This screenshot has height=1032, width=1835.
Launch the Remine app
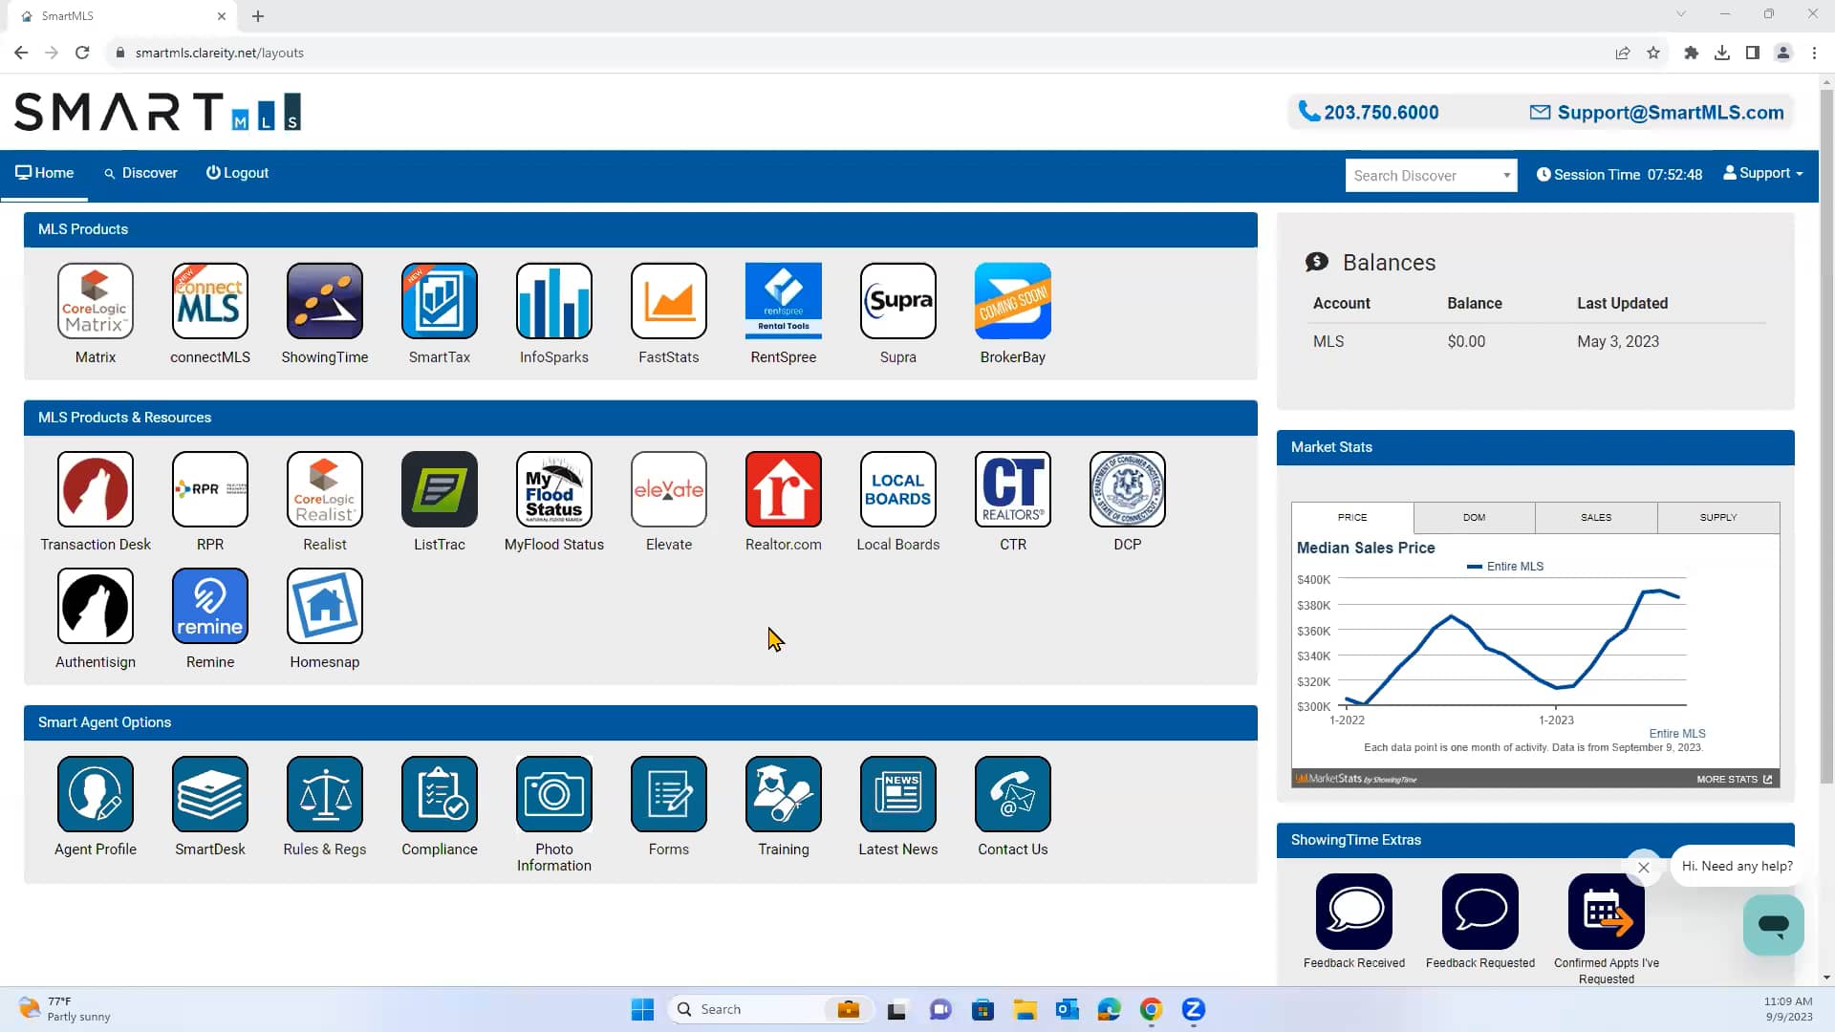pos(209,605)
